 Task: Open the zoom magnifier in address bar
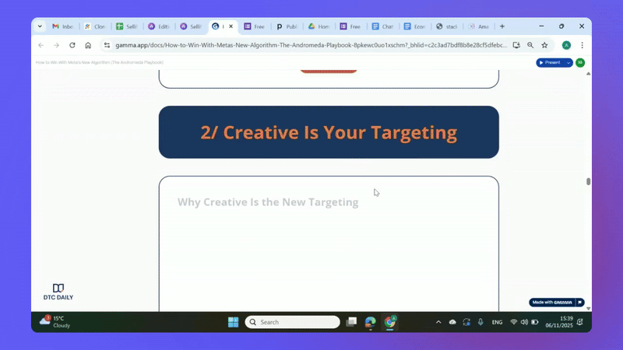[530, 45]
